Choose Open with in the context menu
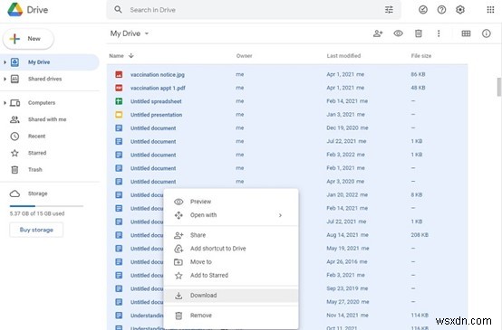The height and width of the screenshot is (330, 502). (x=231, y=215)
